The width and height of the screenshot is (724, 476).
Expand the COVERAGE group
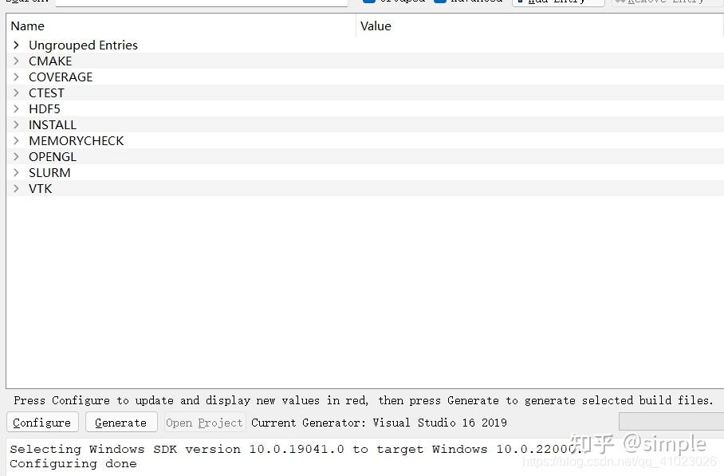(16, 77)
